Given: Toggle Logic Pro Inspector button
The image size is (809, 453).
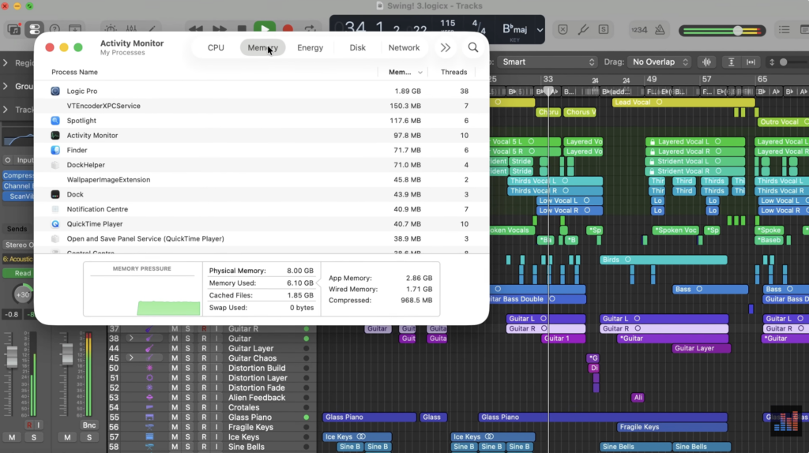Looking at the screenshot, I should click(x=34, y=29).
